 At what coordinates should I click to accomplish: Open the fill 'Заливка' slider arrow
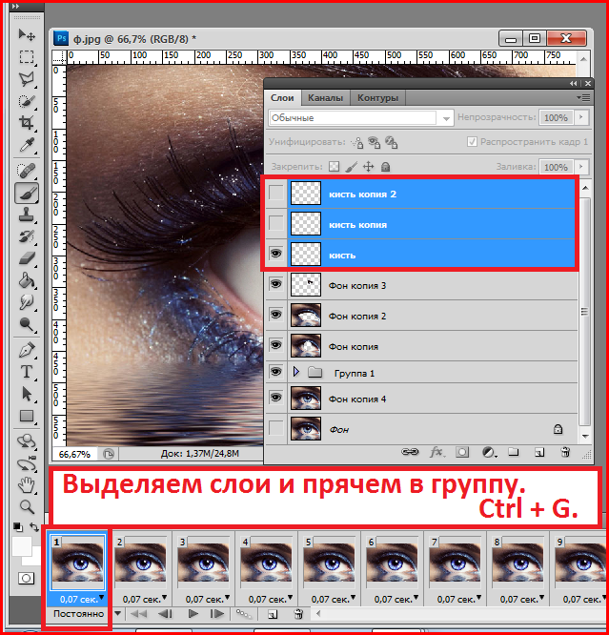coord(581,167)
